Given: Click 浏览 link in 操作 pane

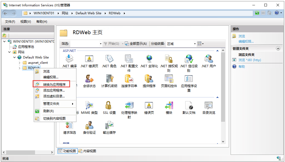Looking at the screenshot, I should (x=241, y=36).
